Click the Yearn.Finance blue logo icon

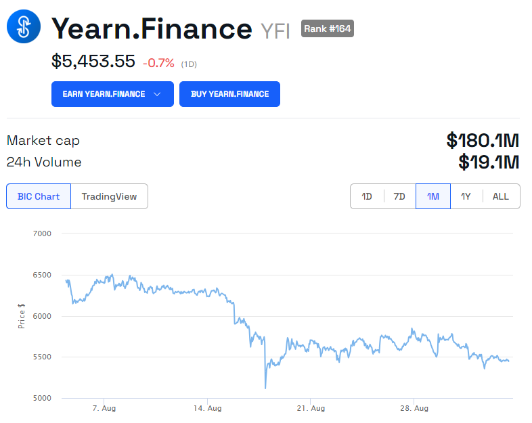coord(24,27)
